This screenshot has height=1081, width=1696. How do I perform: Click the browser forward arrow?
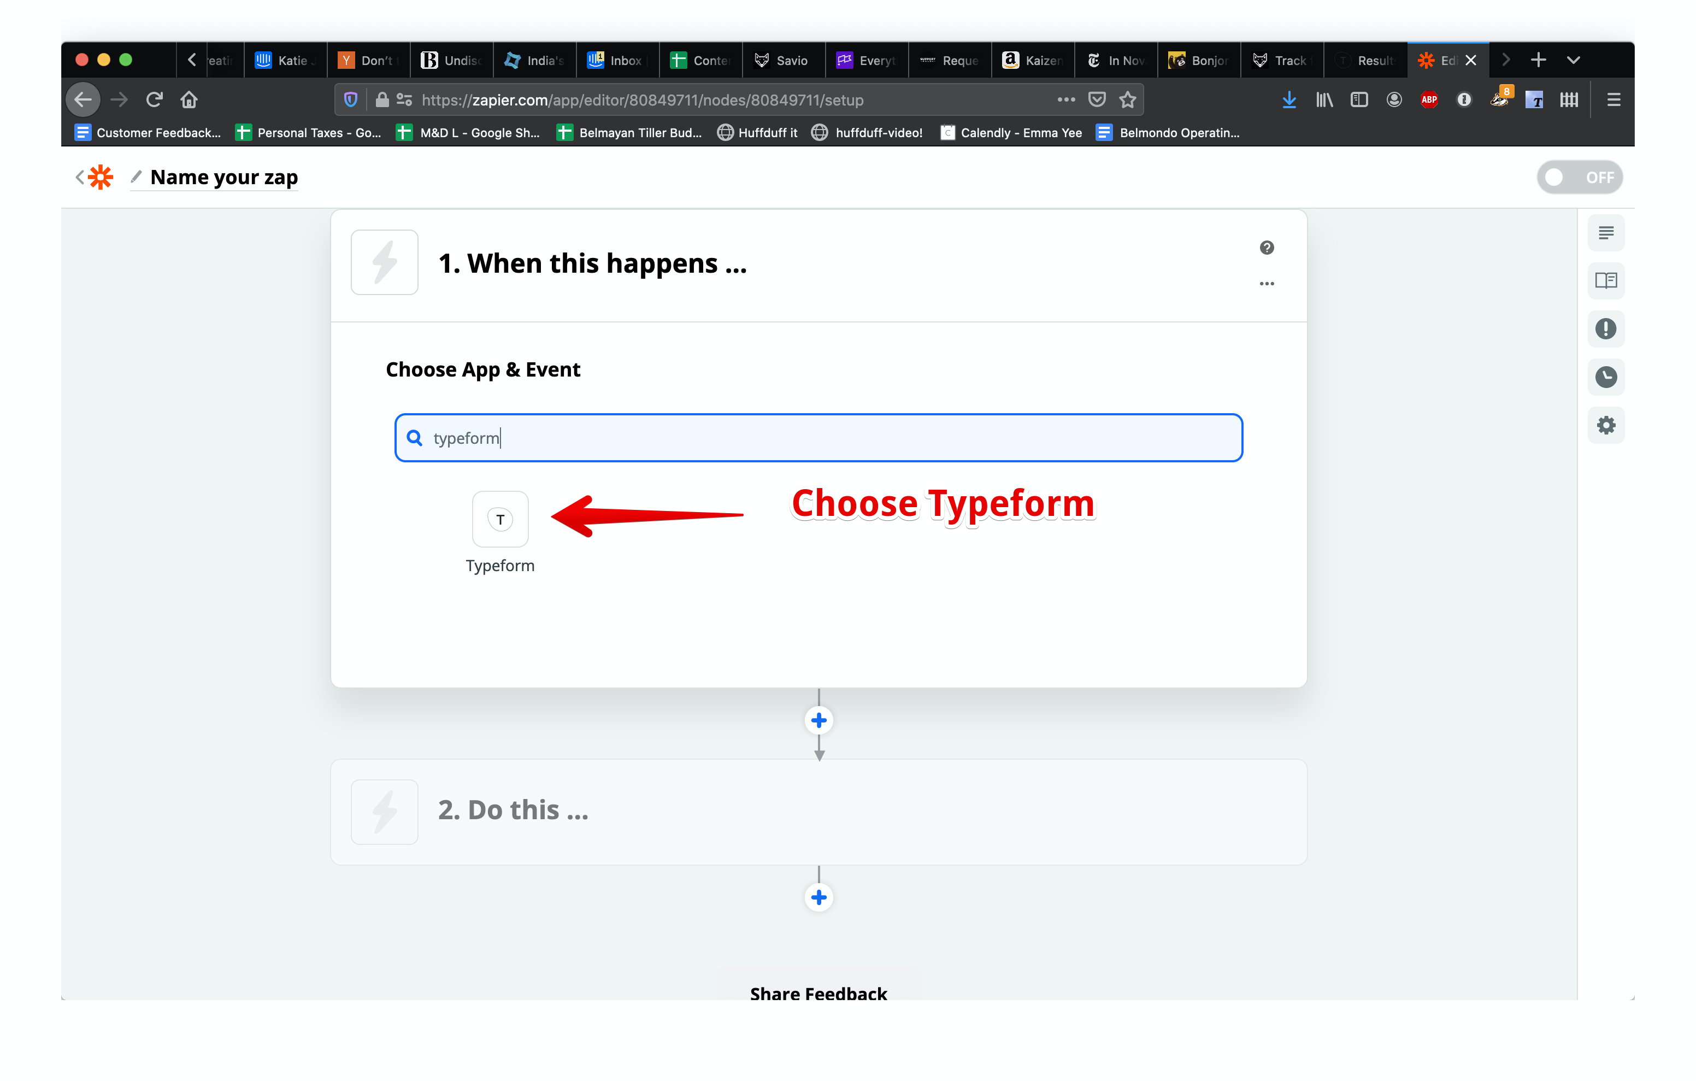coord(119,99)
